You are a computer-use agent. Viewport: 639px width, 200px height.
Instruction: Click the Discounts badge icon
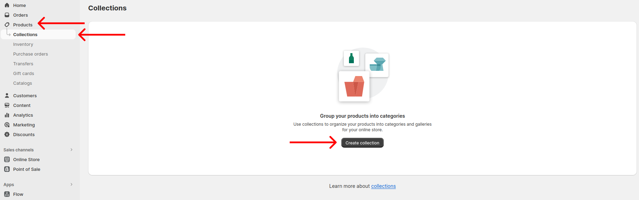pos(7,134)
